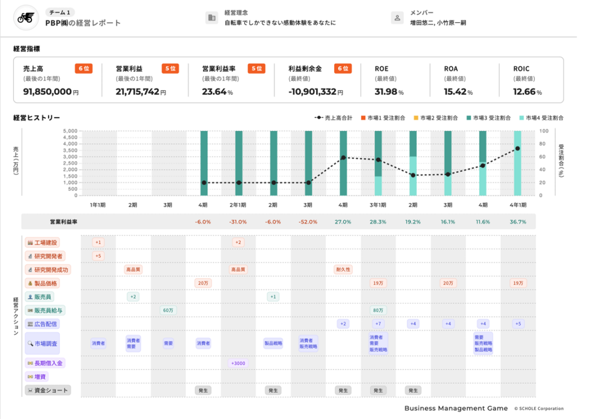597x419 pixels.
Task: Click the building icon beside 経営理念
Action: (x=212, y=18)
